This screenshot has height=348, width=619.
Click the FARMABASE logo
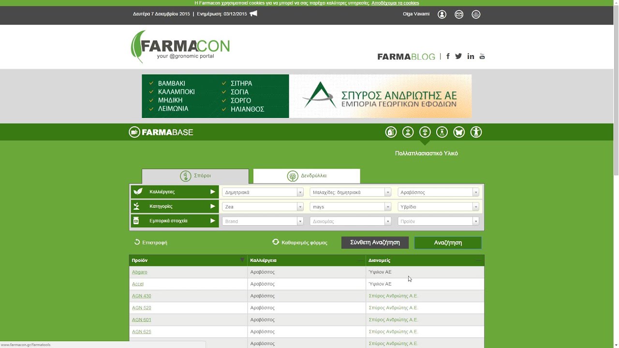click(161, 132)
